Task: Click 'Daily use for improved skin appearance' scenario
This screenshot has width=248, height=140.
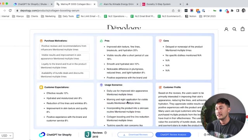Action: [127, 93]
